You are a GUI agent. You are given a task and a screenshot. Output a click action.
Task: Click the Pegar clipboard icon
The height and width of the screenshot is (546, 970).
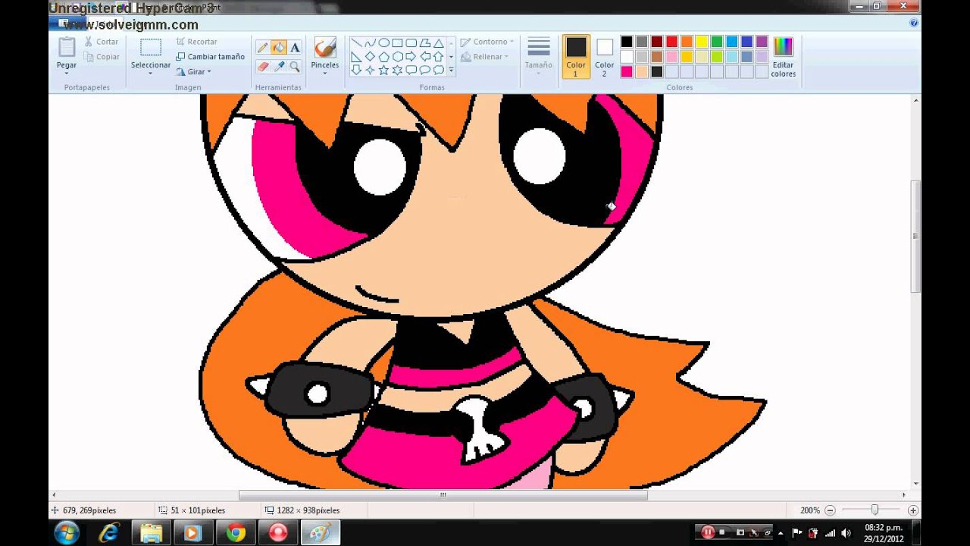tap(67, 47)
